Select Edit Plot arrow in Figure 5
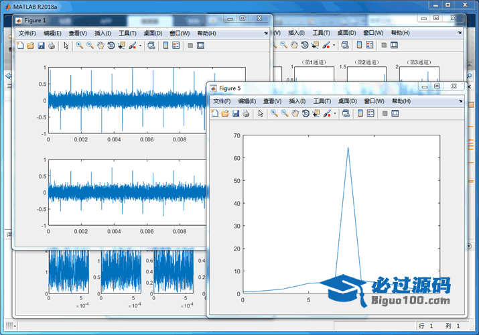This screenshot has height=335, width=479. (x=261, y=114)
